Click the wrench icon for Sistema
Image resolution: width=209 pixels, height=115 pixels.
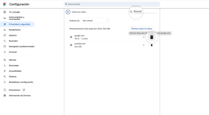[5, 77]
